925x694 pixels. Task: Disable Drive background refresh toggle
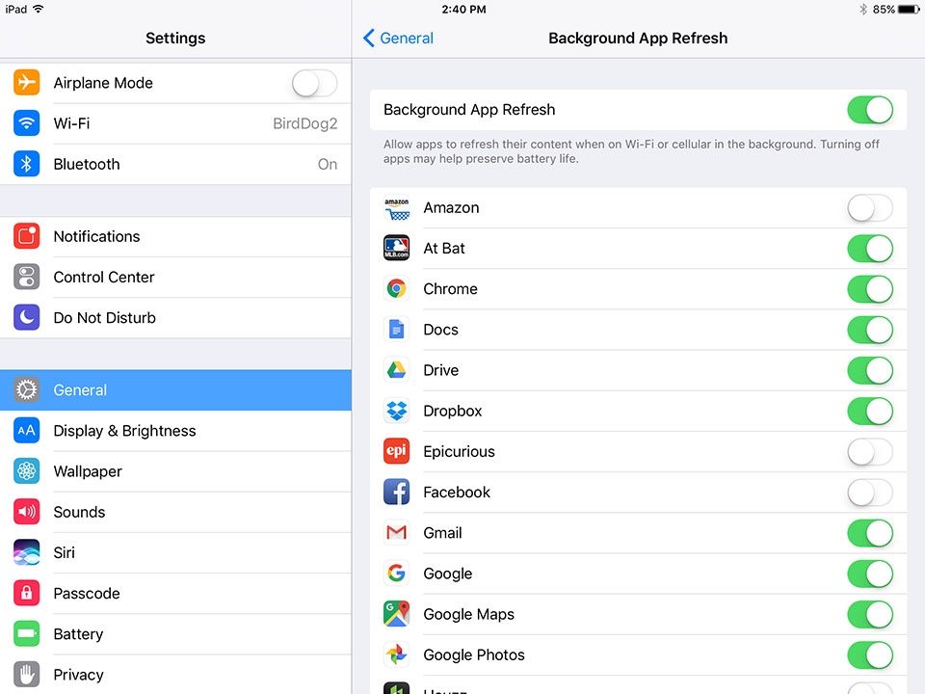click(x=870, y=370)
